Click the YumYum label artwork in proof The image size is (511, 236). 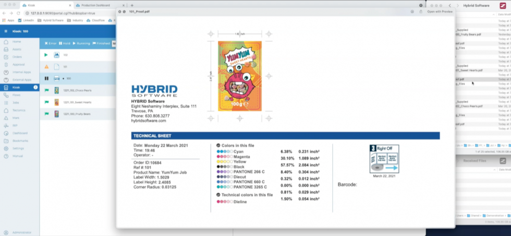[240, 76]
